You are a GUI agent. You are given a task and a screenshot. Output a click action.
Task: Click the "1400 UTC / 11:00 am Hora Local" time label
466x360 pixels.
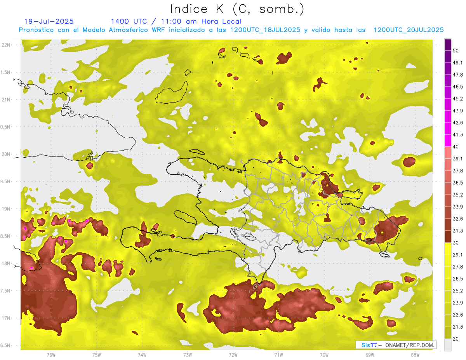(x=176, y=21)
